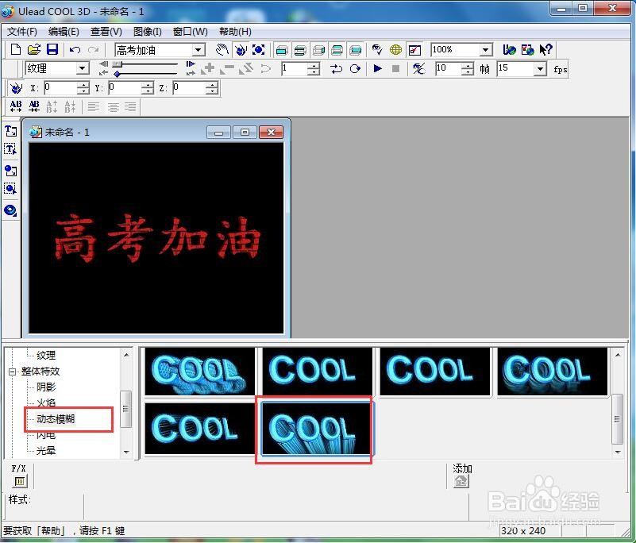
Task: Open the 帮助(H) menu
Action: [x=235, y=32]
